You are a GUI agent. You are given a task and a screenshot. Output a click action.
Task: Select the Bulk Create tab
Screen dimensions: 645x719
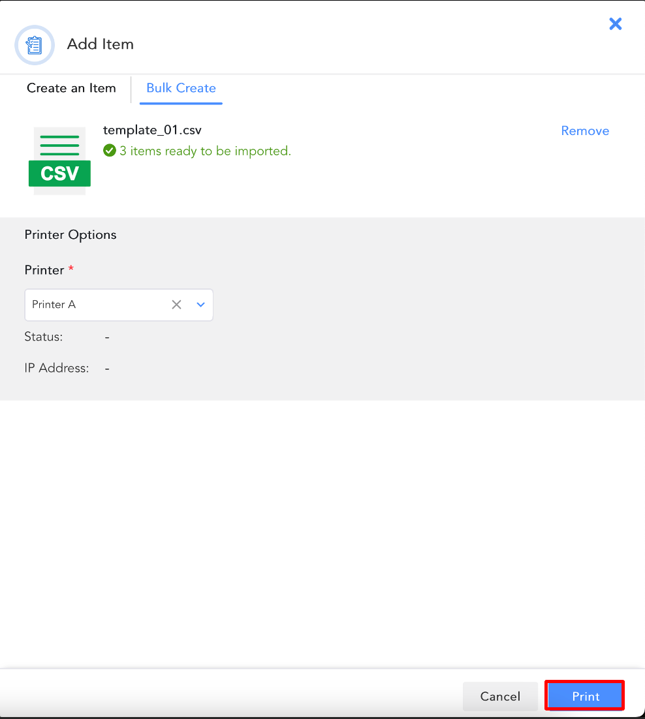(181, 88)
